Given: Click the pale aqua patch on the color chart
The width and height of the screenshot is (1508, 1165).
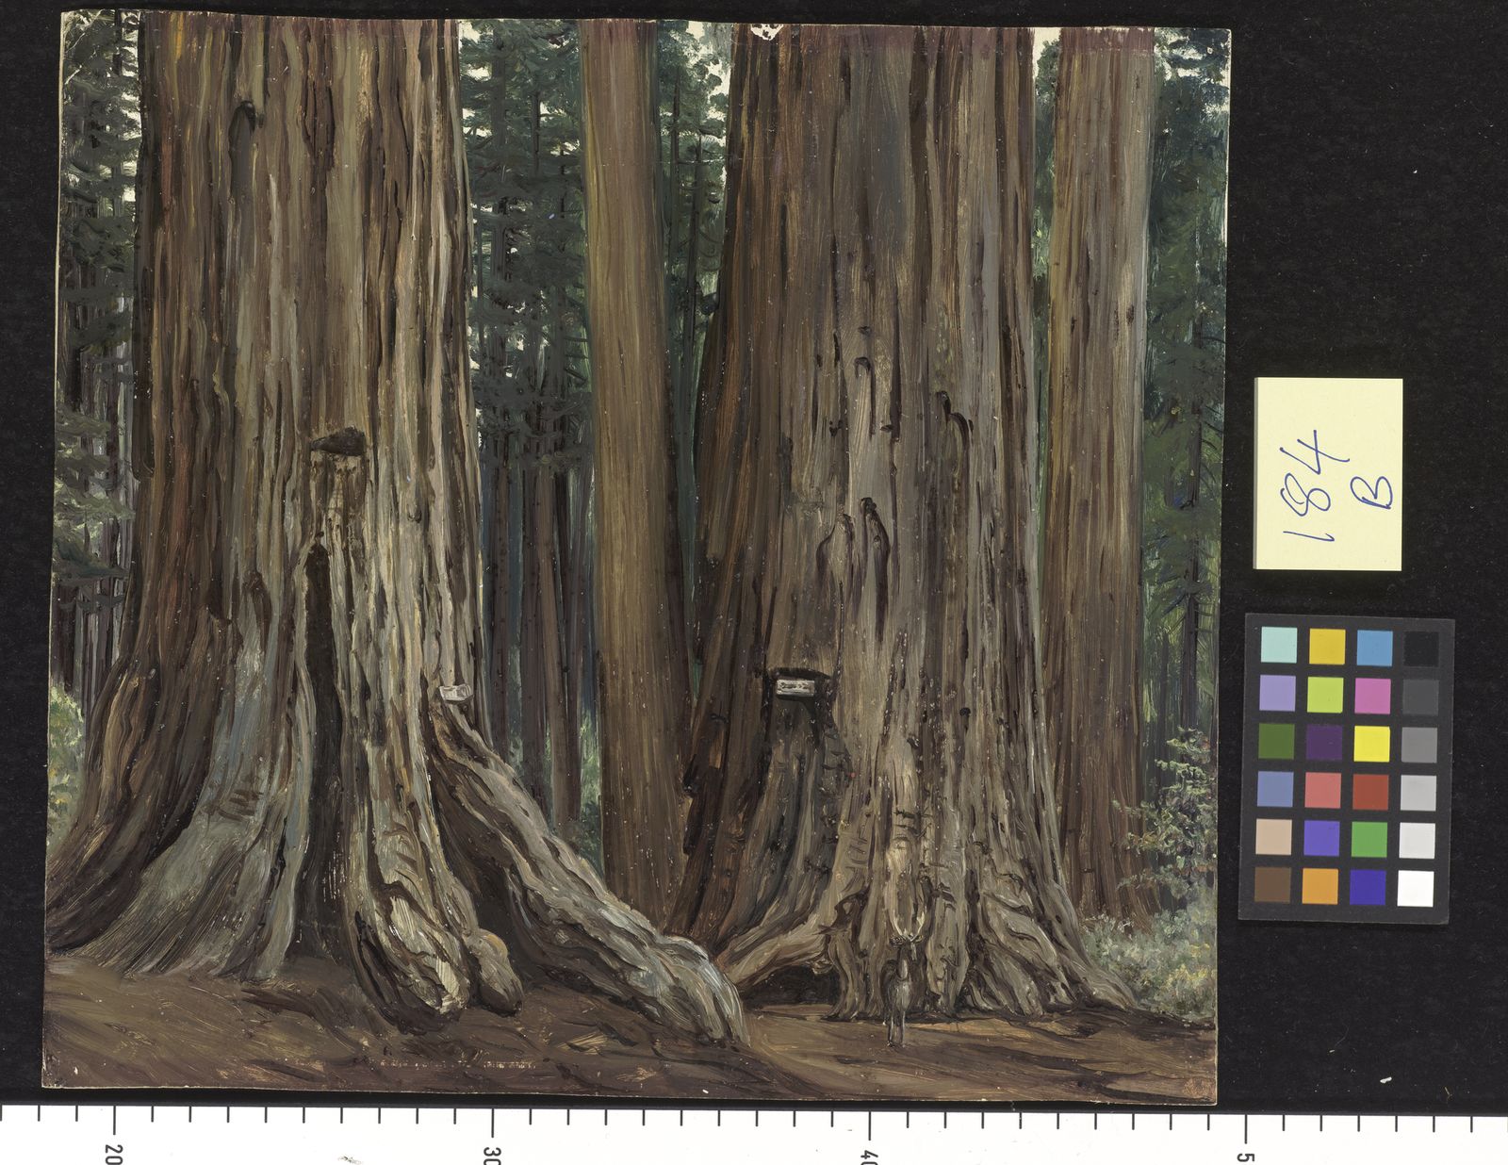Looking at the screenshot, I should click(1278, 646).
